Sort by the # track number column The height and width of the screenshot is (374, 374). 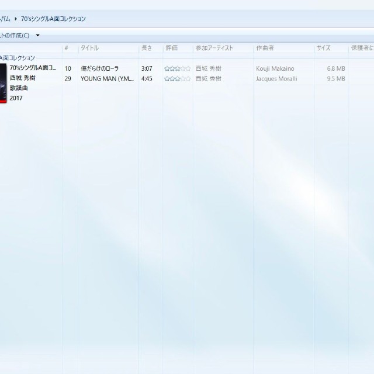click(x=67, y=48)
